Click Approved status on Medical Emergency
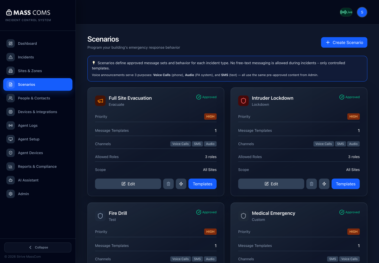Image resolution: width=379 pixels, height=263 pixels. (350, 212)
